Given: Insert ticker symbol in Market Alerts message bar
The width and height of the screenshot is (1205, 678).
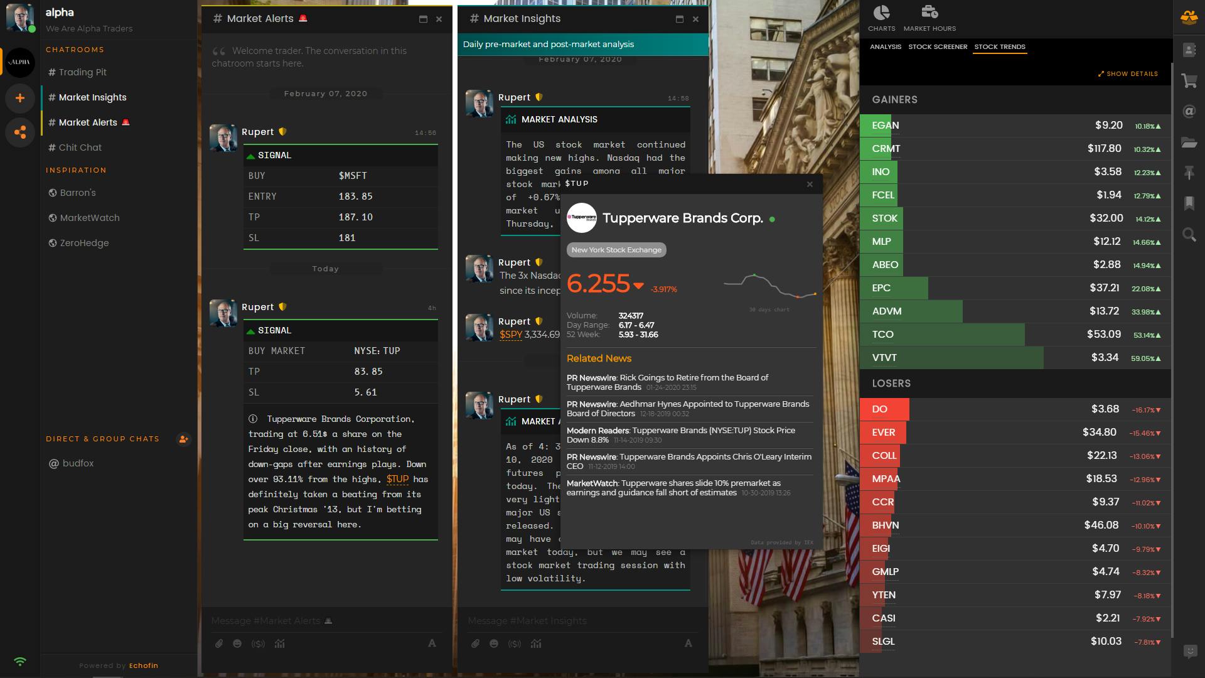Looking at the screenshot, I should (258, 643).
